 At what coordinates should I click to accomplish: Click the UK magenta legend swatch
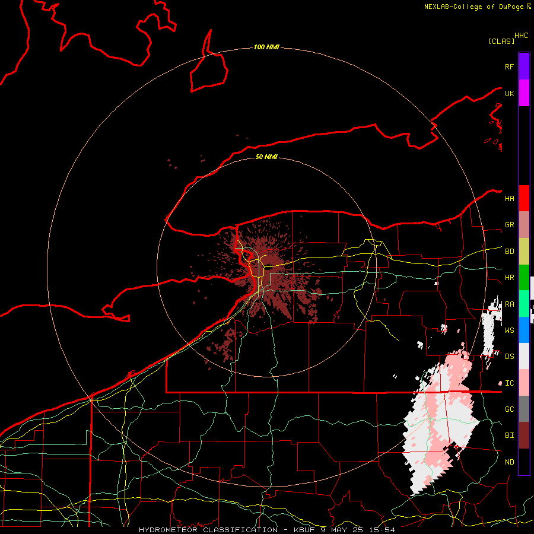(524, 93)
